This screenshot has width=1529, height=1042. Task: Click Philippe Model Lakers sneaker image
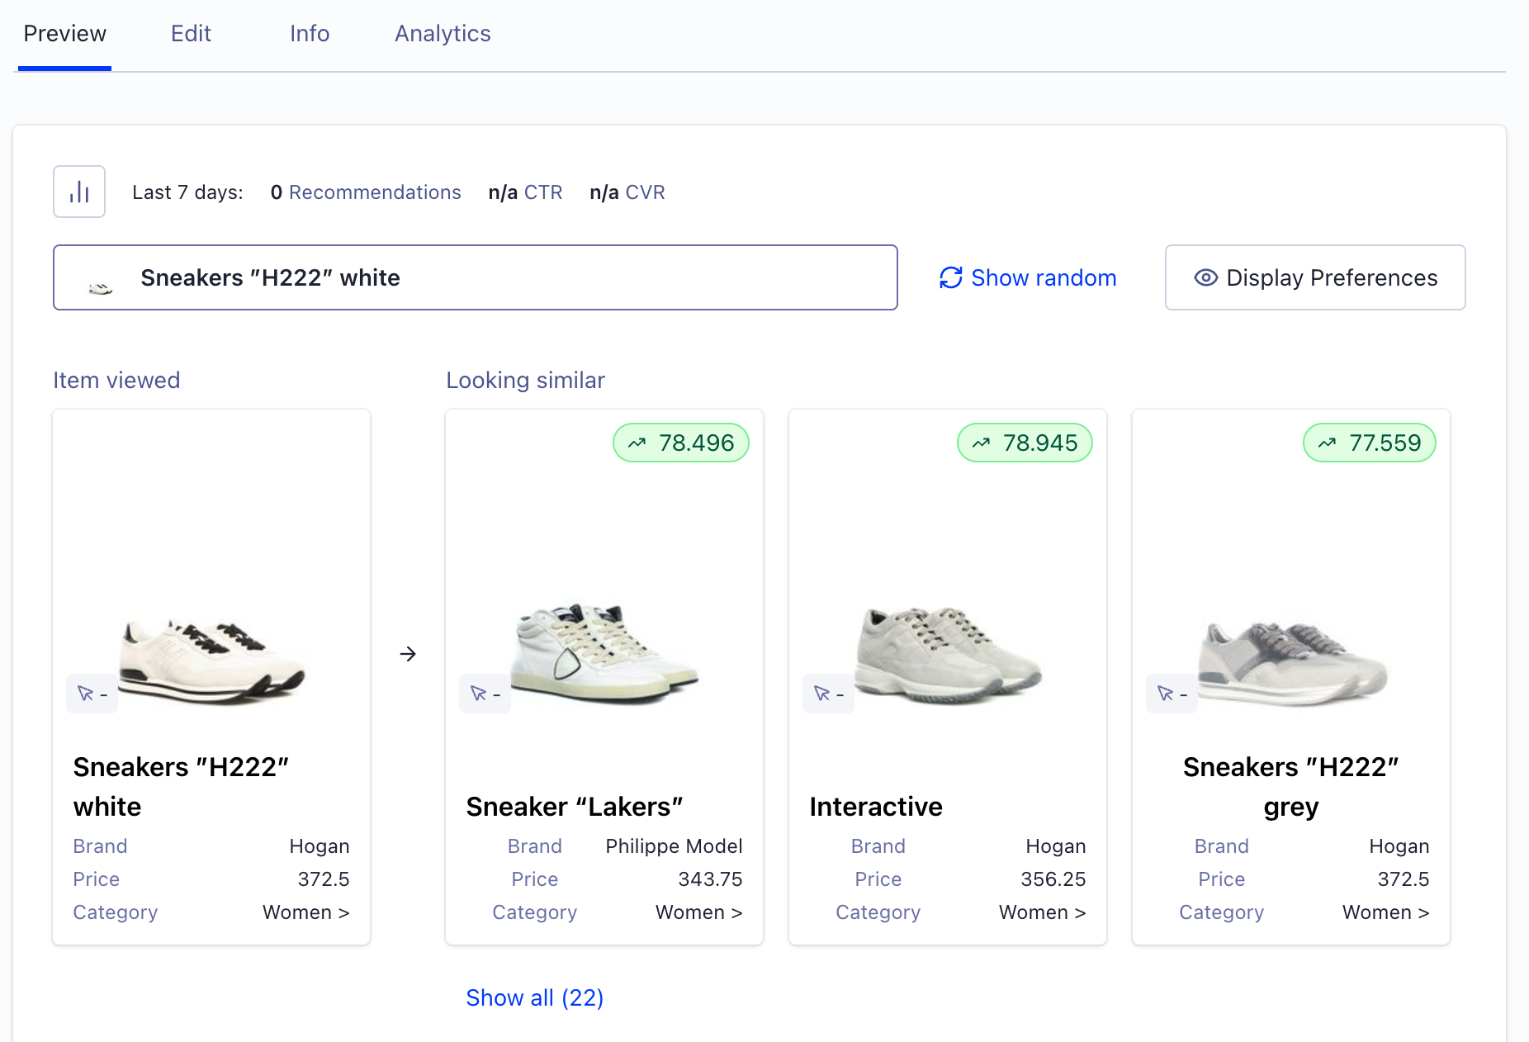pos(604,653)
